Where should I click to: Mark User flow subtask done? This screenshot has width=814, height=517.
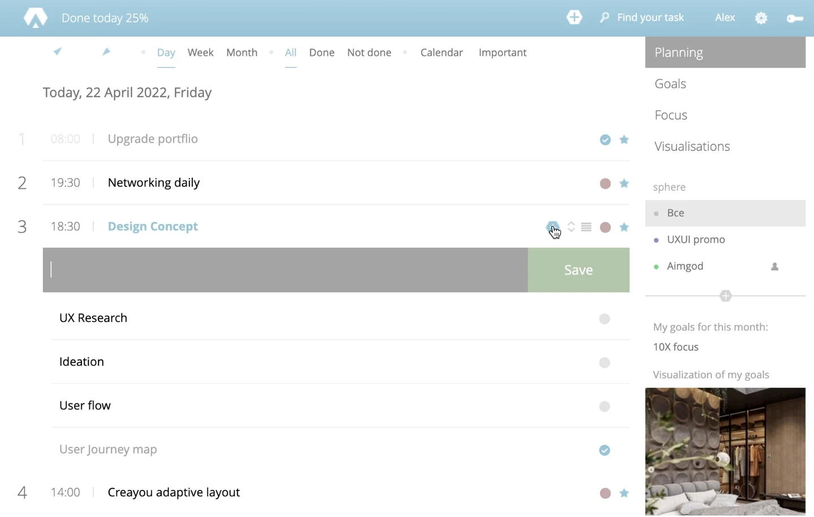pos(605,406)
